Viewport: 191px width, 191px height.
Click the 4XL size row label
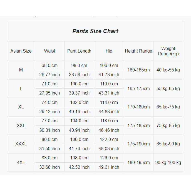pos(21,162)
